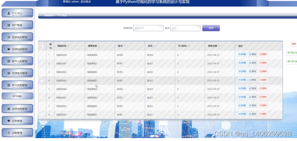Check the box for 视频名称1 row
Screen dimensions: 297x141
click(42, 114)
